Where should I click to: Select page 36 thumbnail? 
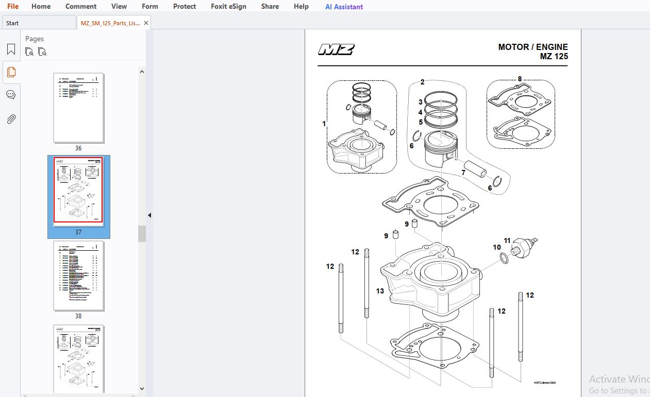79,108
